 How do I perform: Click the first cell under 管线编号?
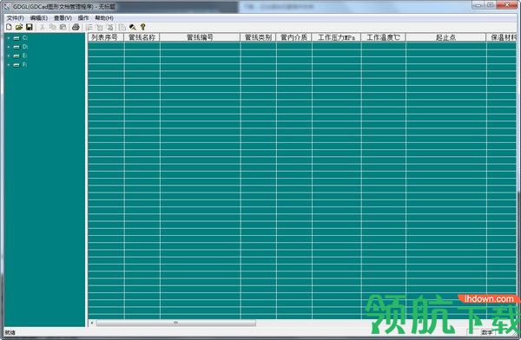pos(200,45)
